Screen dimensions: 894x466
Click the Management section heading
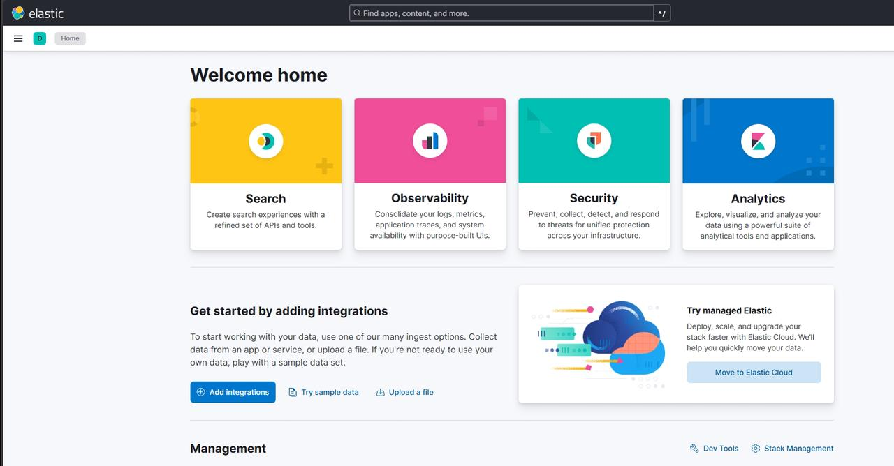(228, 449)
